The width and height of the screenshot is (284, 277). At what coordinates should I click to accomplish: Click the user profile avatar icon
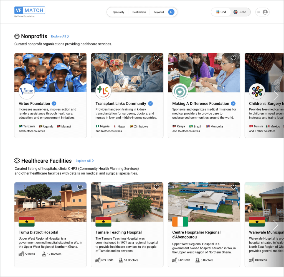click(x=265, y=12)
